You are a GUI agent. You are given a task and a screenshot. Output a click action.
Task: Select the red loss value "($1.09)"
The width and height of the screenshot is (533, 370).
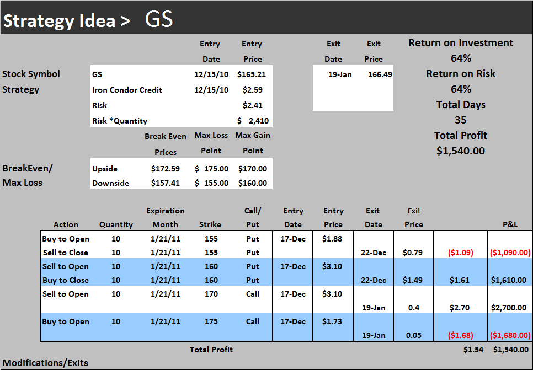coord(461,253)
